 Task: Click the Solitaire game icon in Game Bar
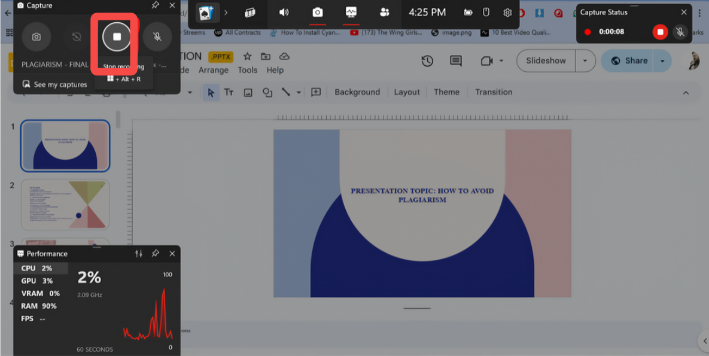point(207,13)
